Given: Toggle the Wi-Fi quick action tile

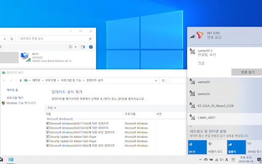Looking at the screenshot, I should point(197,147).
